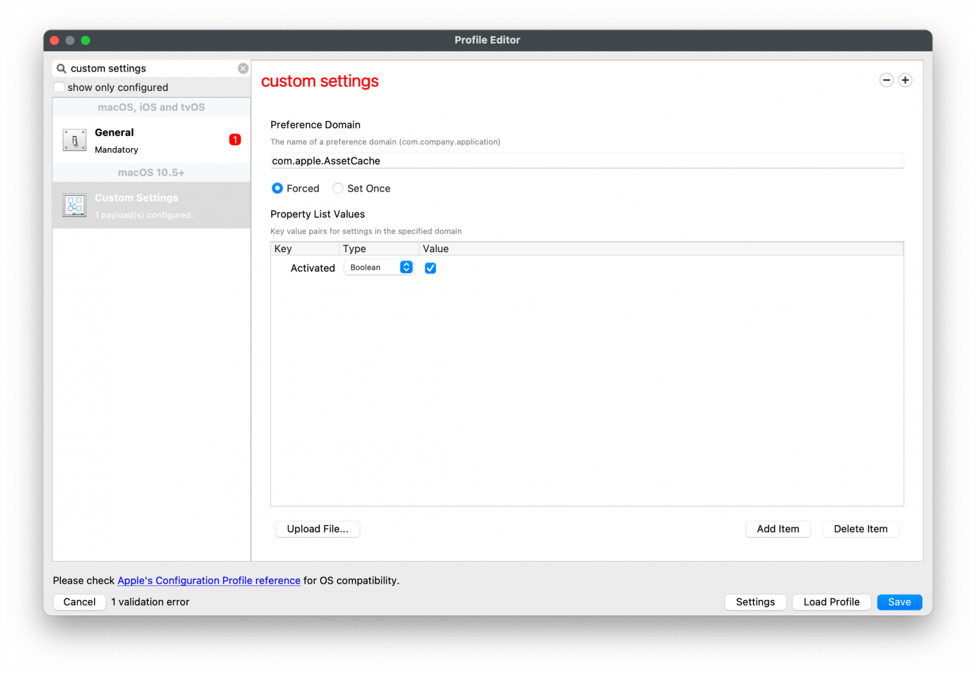The image size is (976, 673).
Task: Click the Value column header
Action: click(661, 249)
